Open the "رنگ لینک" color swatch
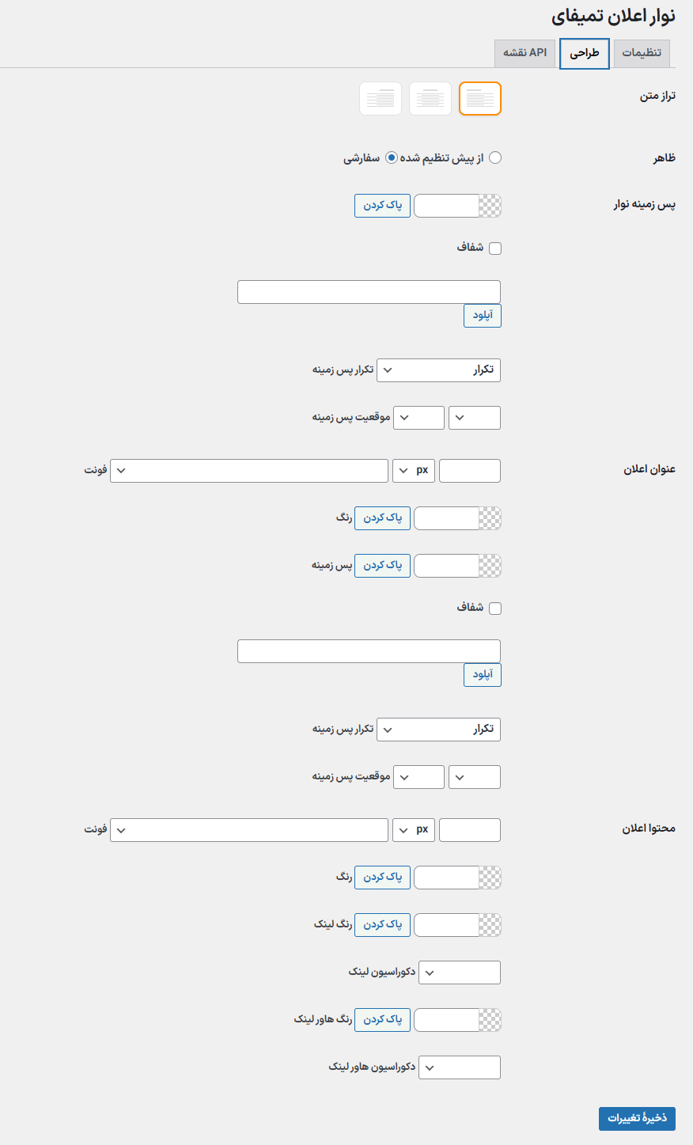The image size is (693, 1145). pos(490,925)
